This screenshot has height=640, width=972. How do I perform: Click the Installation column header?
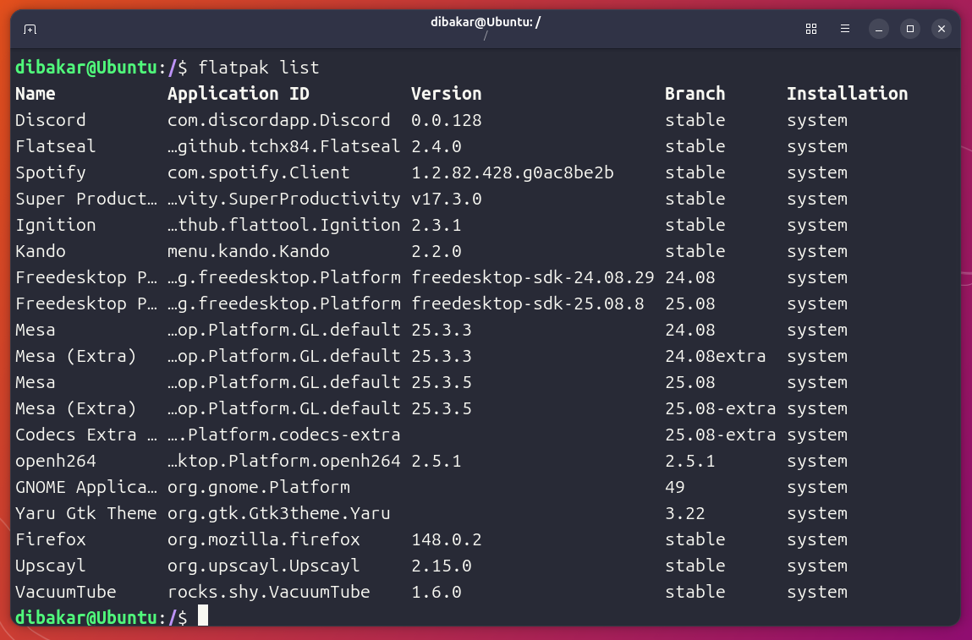pos(848,94)
